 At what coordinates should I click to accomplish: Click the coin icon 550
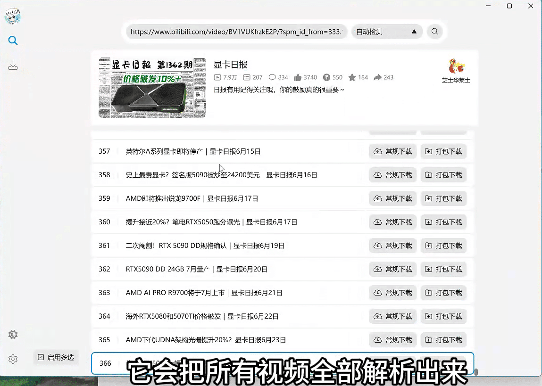pyautogui.click(x=326, y=77)
